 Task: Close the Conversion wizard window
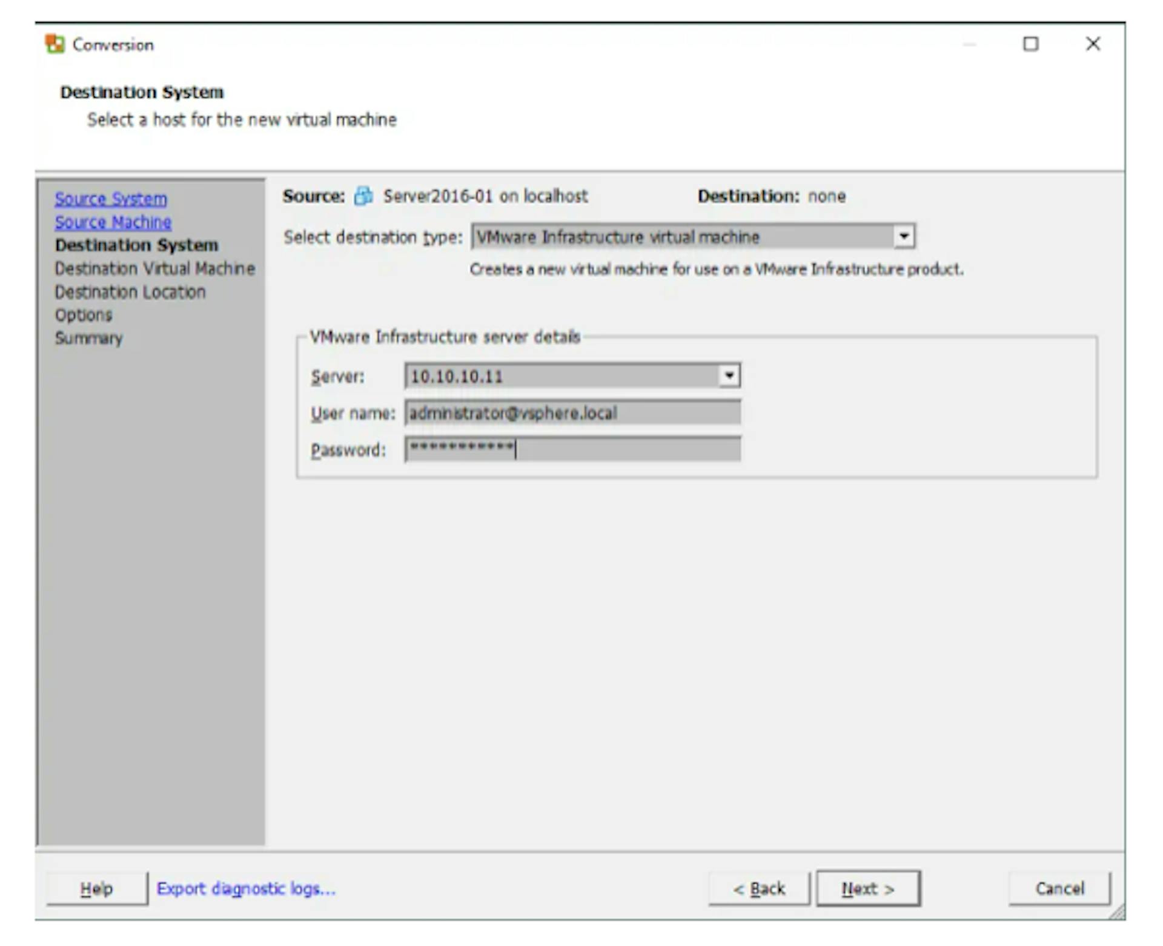click(x=1093, y=44)
